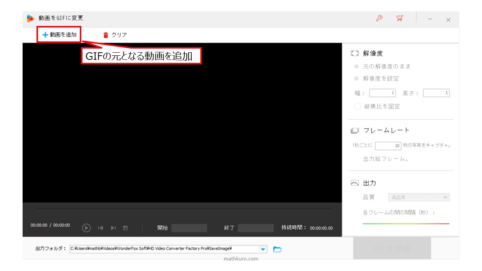This screenshot has width=482, height=271.
Task: Enable the 縦横比を固定 checkbox
Action: pyautogui.click(x=358, y=107)
